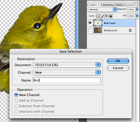Close the Layers tab with its X

pyautogui.click(x=99, y=5)
